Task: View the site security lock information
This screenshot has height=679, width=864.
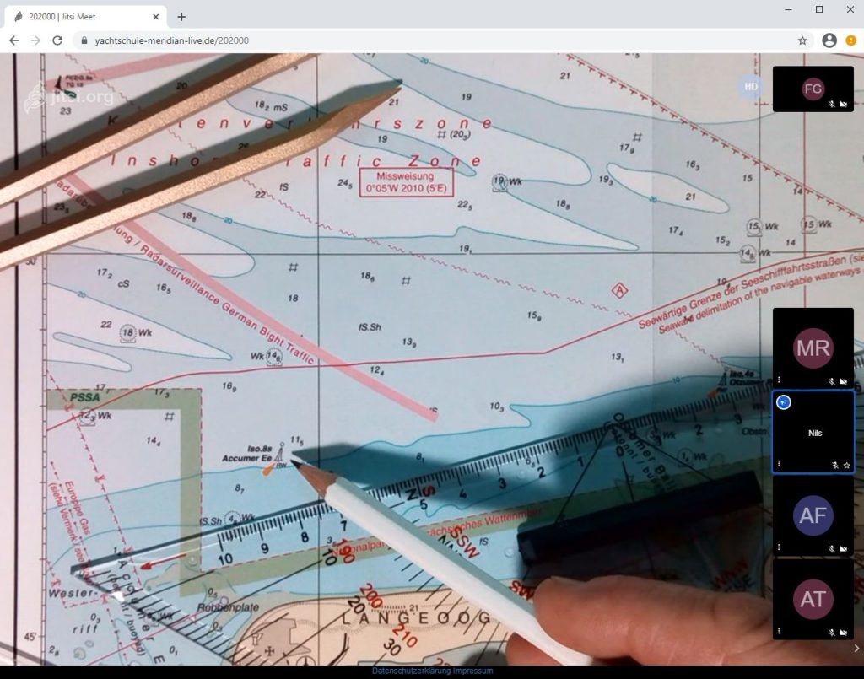Action: [x=83, y=40]
